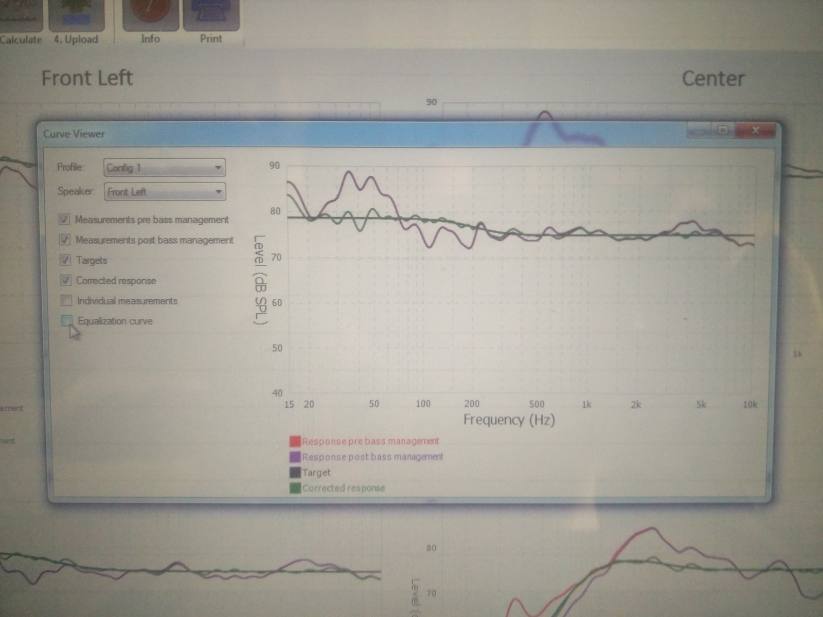823x617 pixels.
Task: Expand the Speaker dropdown showing Front Left
Action: click(165, 192)
